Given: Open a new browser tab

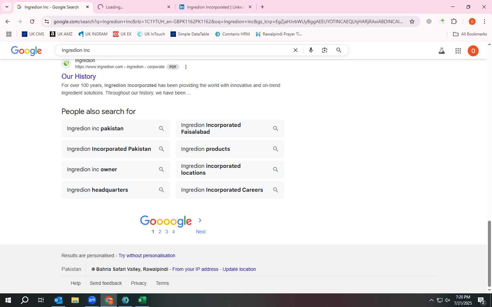Looking at the screenshot, I should click(x=262, y=7).
